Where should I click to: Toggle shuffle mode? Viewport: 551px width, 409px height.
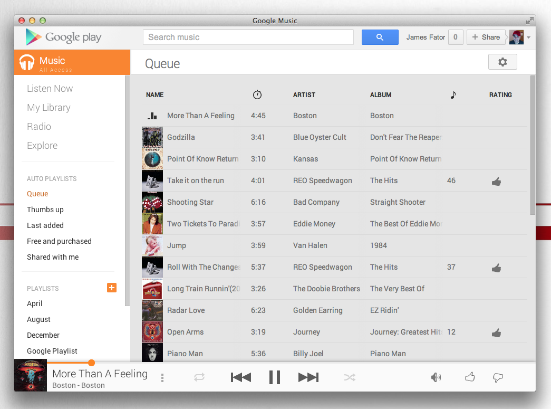350,377
